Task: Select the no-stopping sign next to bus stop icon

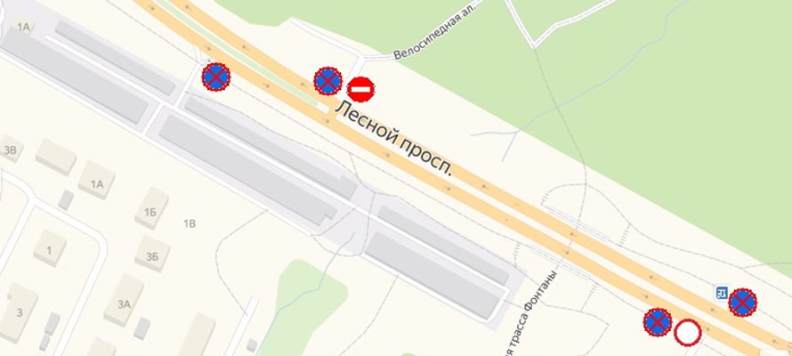Action: pyautogui.click(x=742, y=303)
